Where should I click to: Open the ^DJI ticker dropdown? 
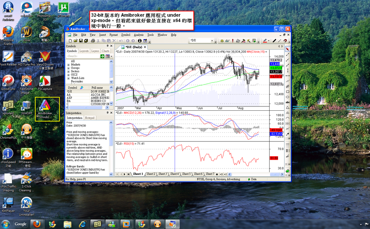[x=212, y=41]
